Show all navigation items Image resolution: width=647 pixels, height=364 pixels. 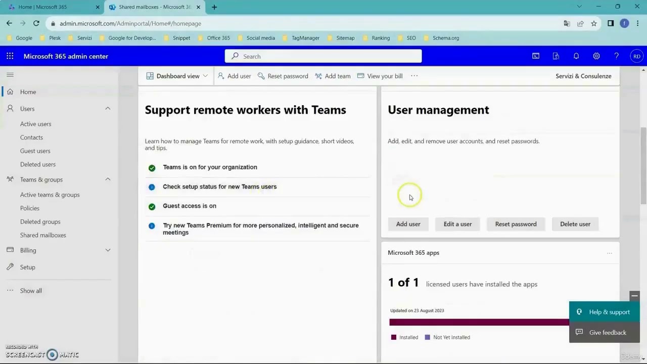click(x=31, y=291)
